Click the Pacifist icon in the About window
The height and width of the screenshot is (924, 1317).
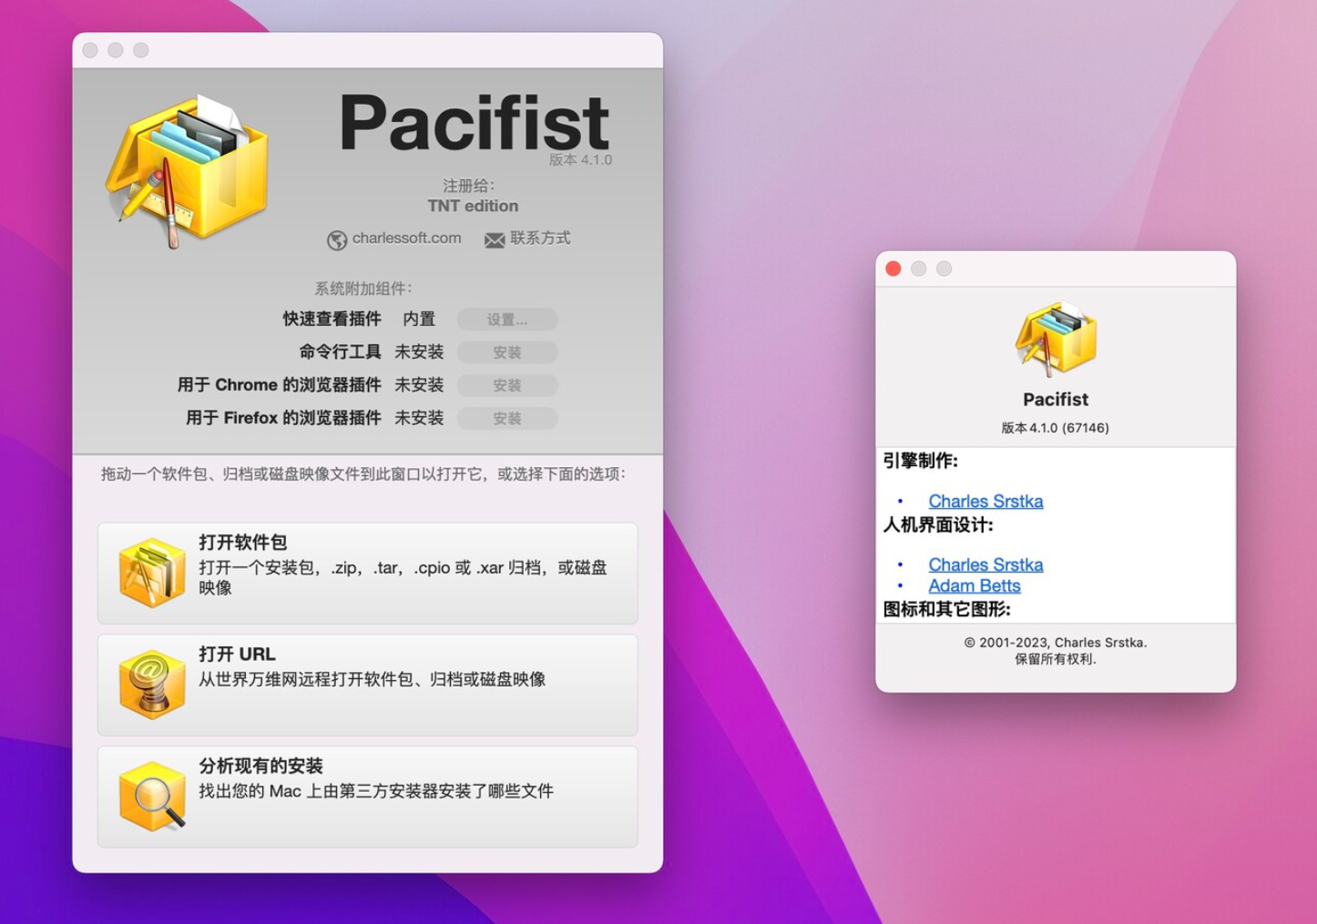pos(1056,340)
